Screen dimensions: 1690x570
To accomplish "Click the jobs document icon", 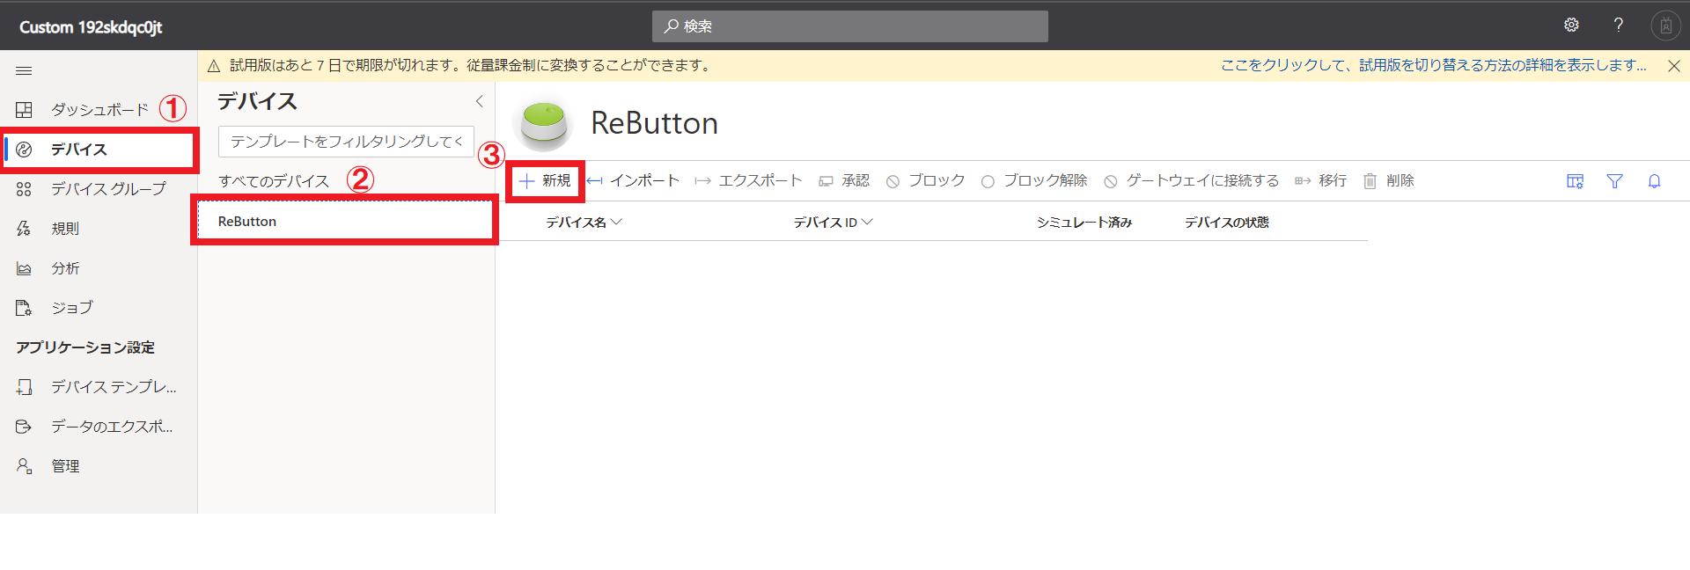I will click(24, 308).
